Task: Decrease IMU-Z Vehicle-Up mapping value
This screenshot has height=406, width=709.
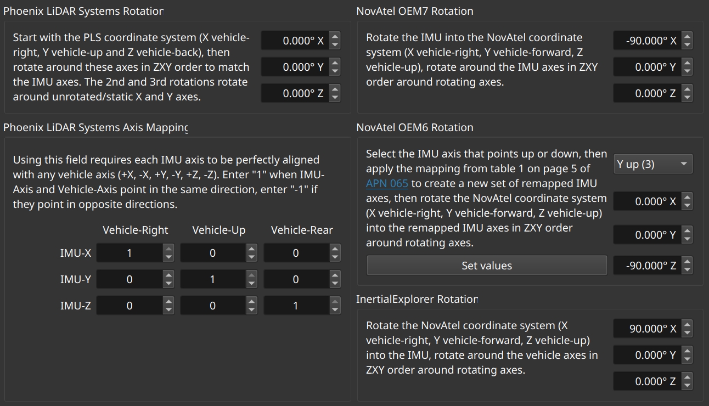Action: [x=252, y=310]
